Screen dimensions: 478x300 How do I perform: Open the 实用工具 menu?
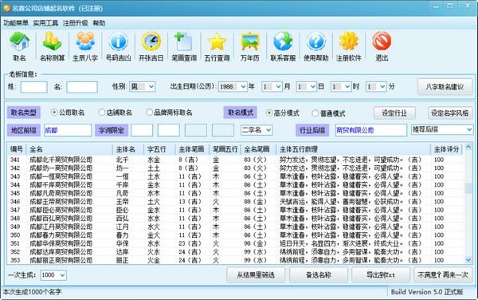[45, 23]
